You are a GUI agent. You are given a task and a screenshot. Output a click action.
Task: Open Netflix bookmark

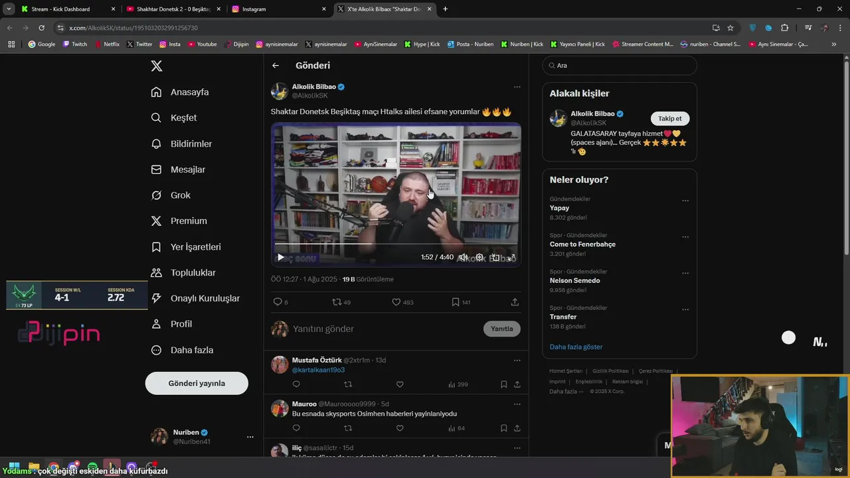107,44
